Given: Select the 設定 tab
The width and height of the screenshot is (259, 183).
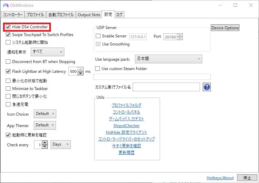Looking at the screenshot, I should [108, 14].
